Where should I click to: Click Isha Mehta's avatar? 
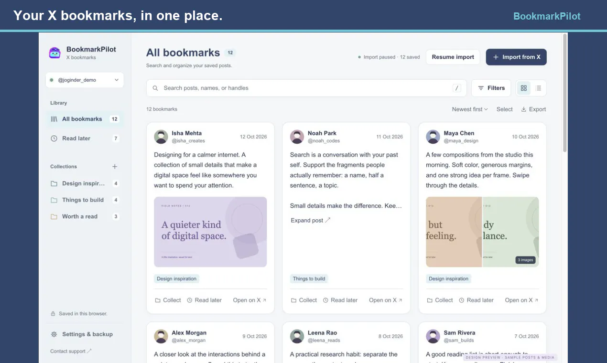tap(161, 137)
